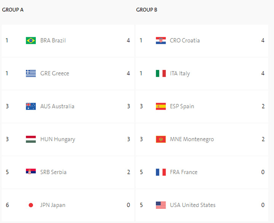This screenshot has height=223, width=274.
Task: Click the United States flag icon
Action: [161, 205]
